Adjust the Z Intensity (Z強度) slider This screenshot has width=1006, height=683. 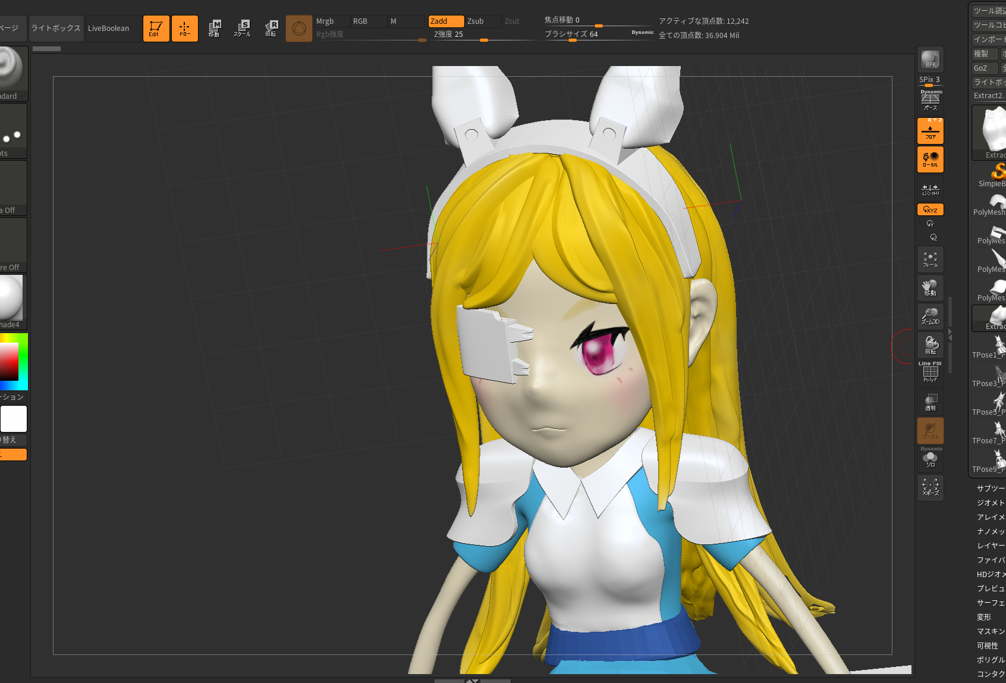tap(484, 35)
